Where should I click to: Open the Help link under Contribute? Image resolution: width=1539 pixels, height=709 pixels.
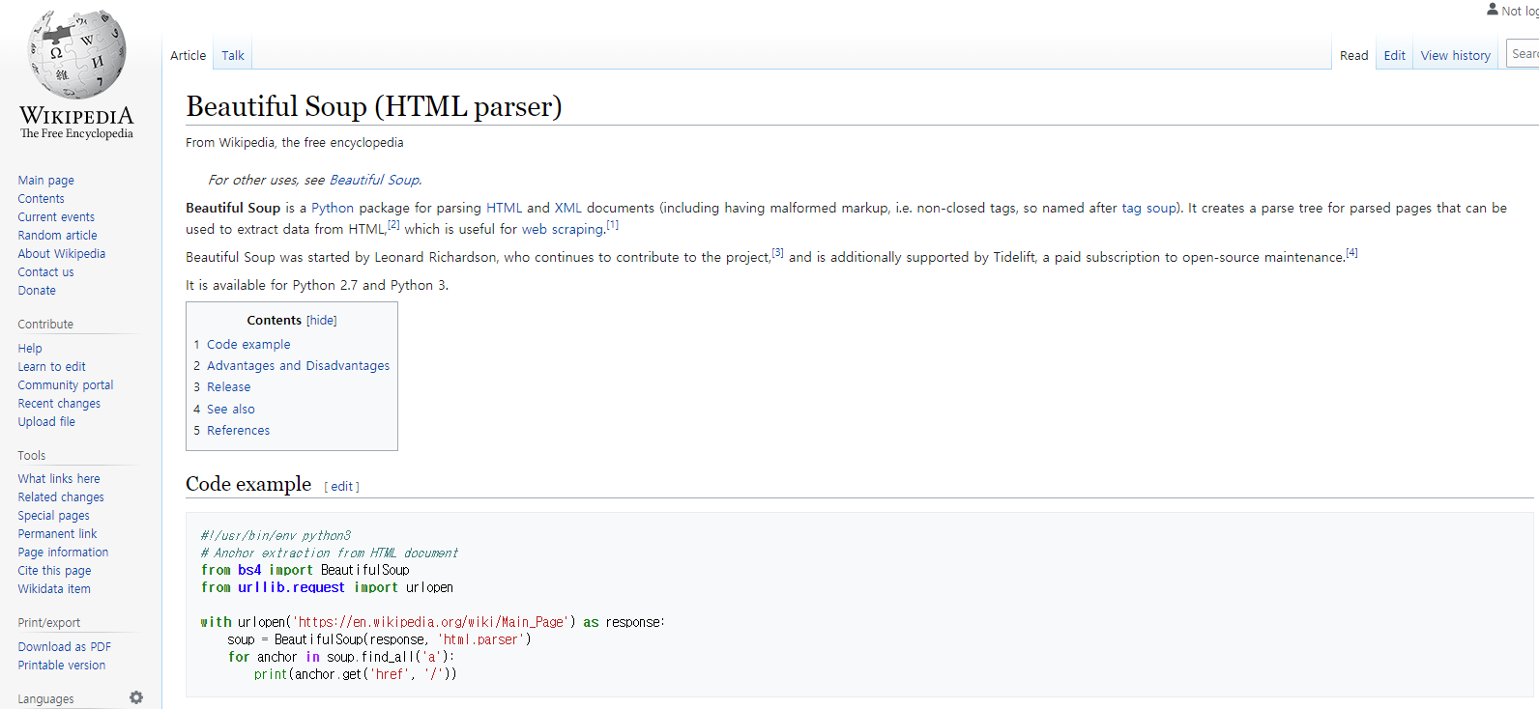pos(30,349)
